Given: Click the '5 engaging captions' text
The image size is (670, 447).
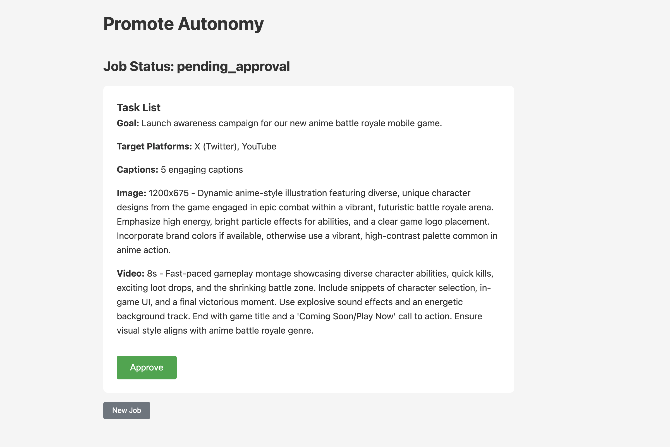Looking at the screenshot, I should pyautogui.click(x=202, y=170).
